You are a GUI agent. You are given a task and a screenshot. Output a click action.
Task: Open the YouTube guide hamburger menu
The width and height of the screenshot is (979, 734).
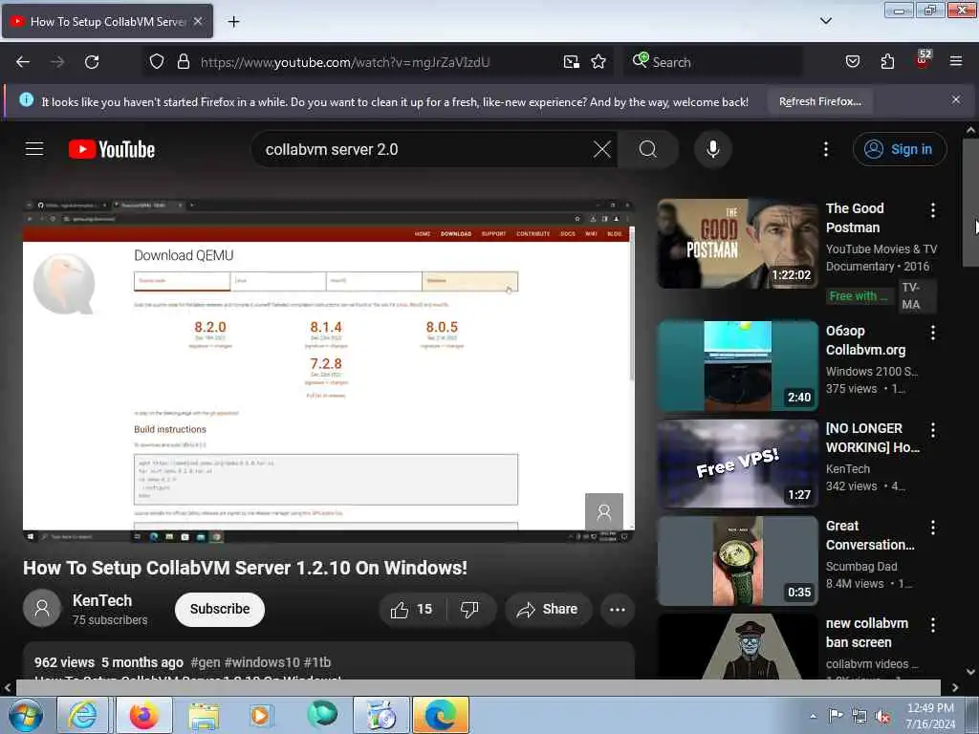pos(34,149)
